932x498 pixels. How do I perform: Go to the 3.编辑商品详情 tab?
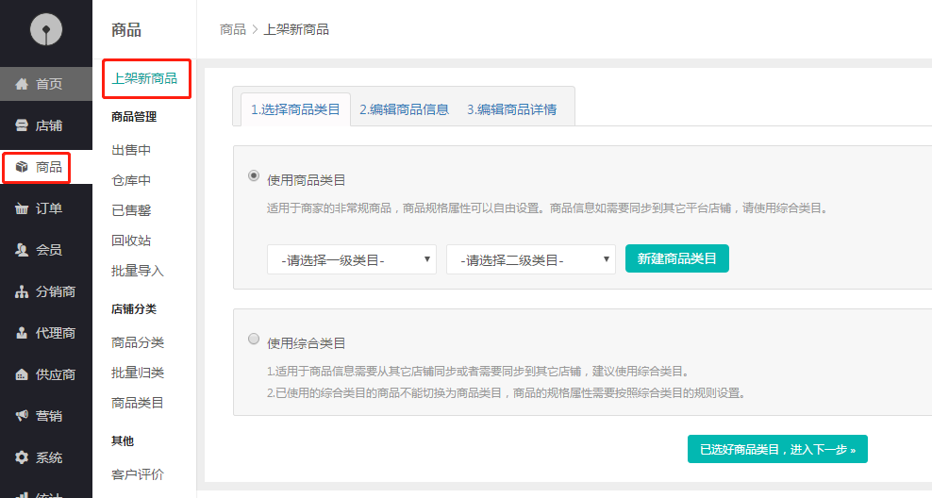click(511, 108)
